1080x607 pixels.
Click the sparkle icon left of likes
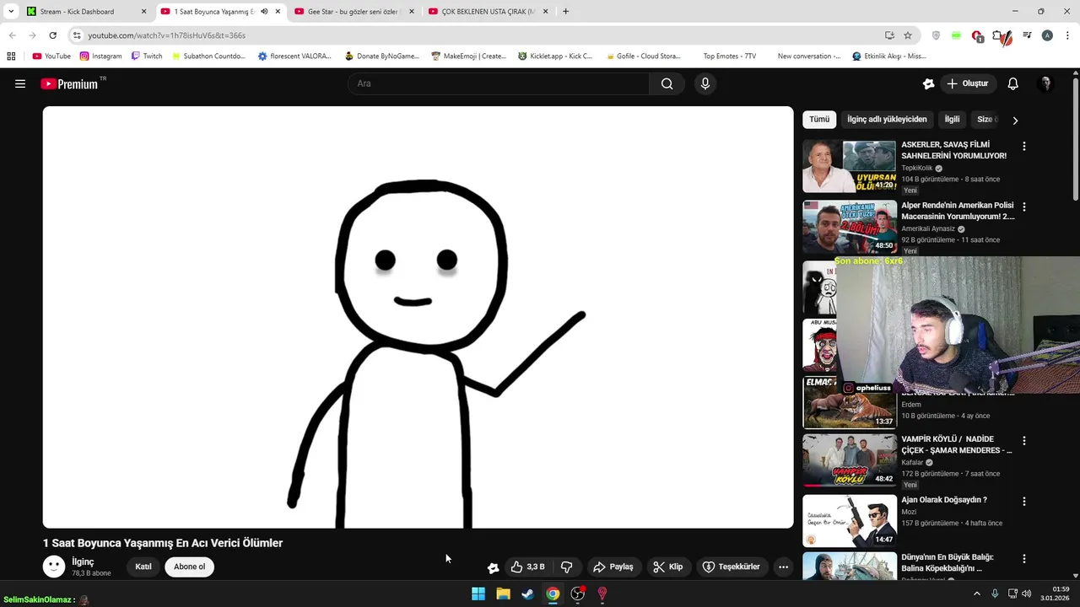[x=493, y=567]
